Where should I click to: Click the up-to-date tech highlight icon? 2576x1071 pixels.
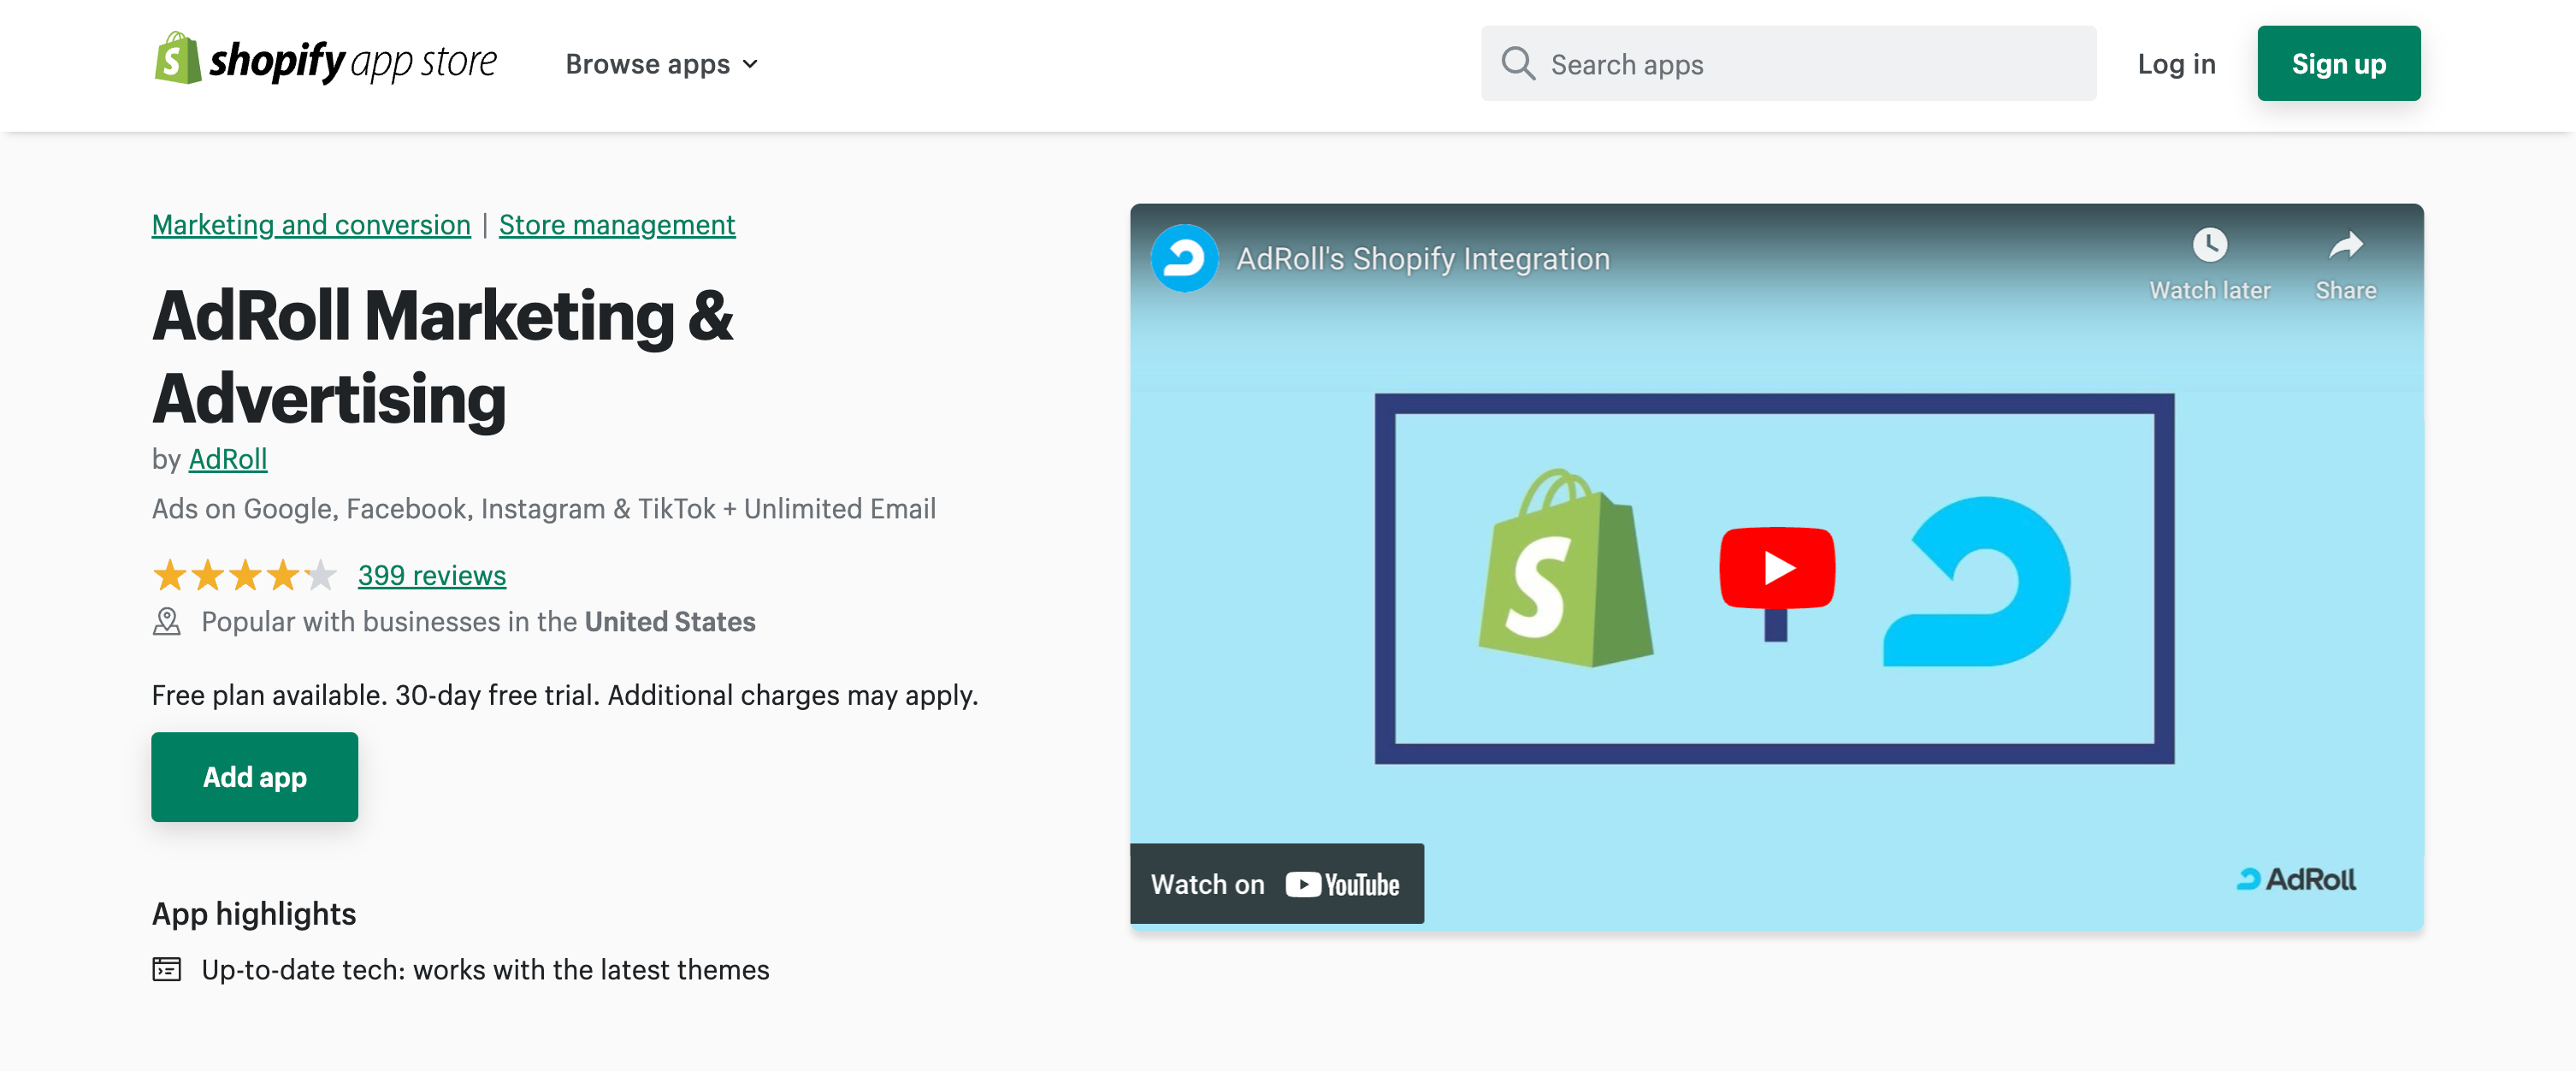tap(167, 969)
